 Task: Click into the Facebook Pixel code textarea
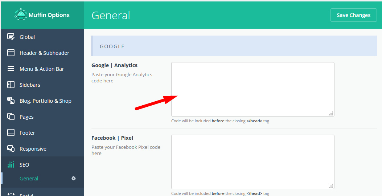(252, 162)
